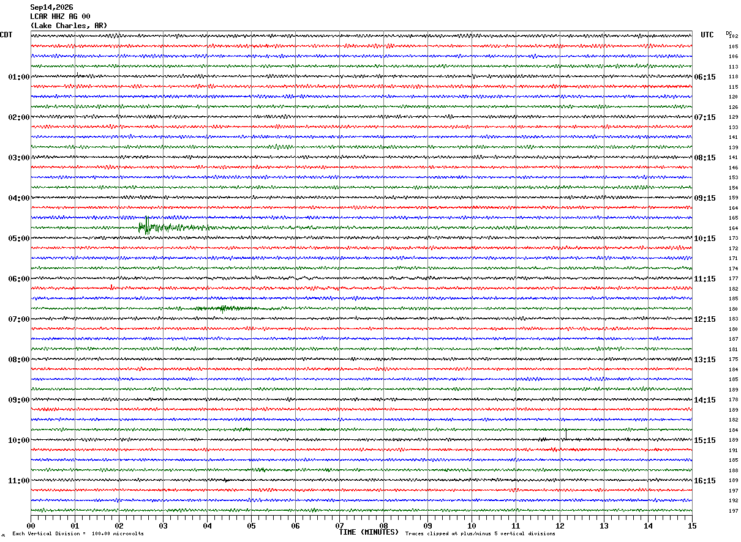Click the black spike on the 10:00 trace

pos(565,434)
